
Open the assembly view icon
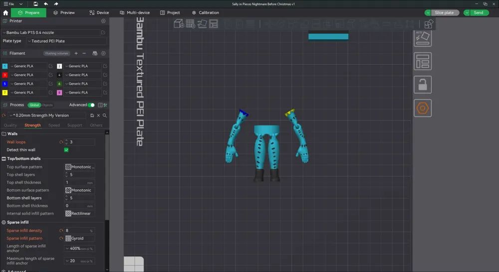point(429,24)
